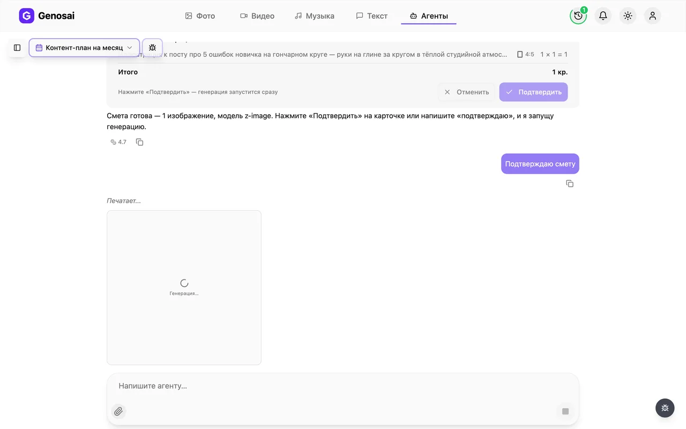Click the 4.7 model indicator
The height and width of the screenshot is (429, 686).
click(118, 142)
